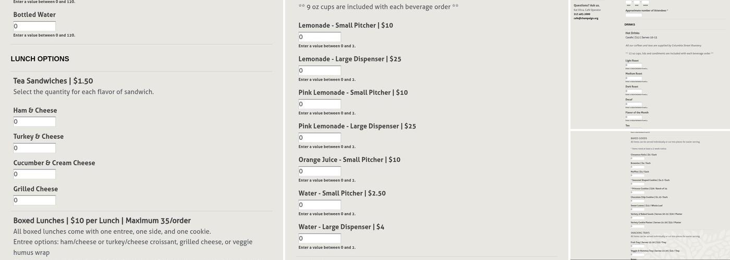Select the Lemonade Large Dispenser quantity input
Viewport: 730px width, 260px height.
[x=320, y=71]
